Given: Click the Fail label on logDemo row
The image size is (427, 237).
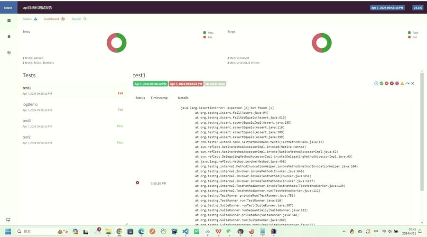Looking at the screenshot, I should tap(121, 109).
